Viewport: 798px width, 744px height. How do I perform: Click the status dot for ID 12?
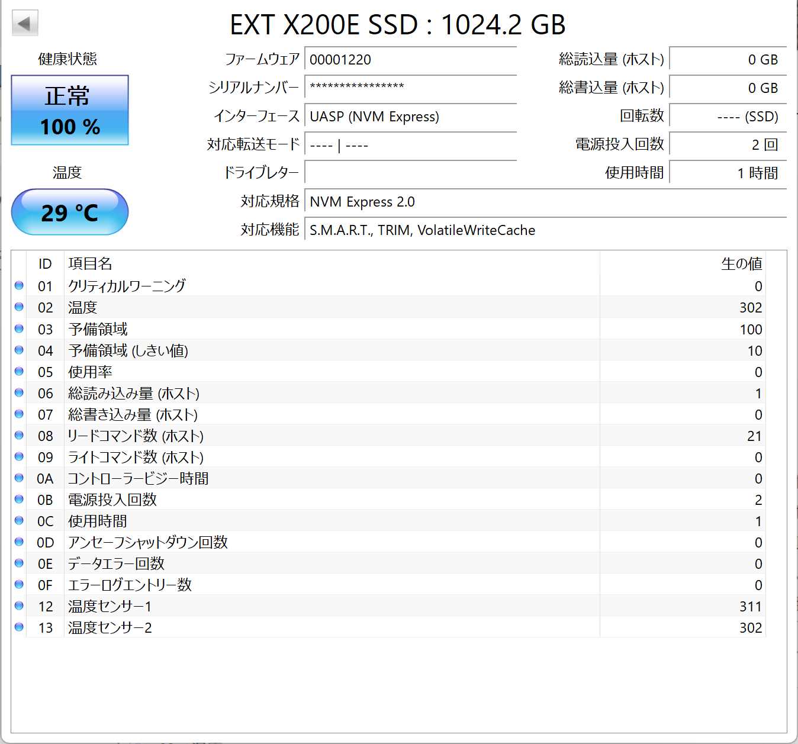click(x=19, y=605)
